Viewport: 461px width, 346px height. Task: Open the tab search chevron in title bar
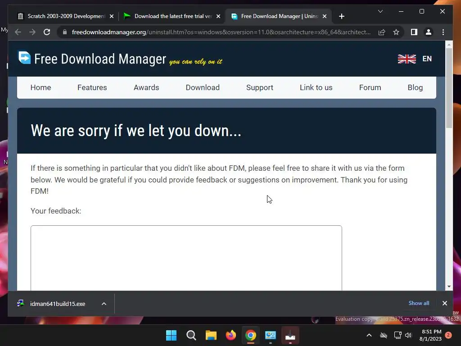380,11
